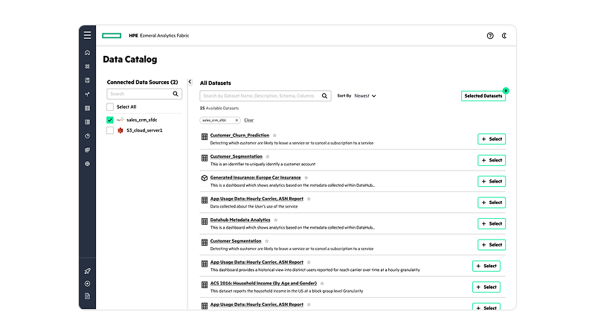
Task: Go to Home via sidebar house icon
Action: pyautogui.click(x=88, y=53)
